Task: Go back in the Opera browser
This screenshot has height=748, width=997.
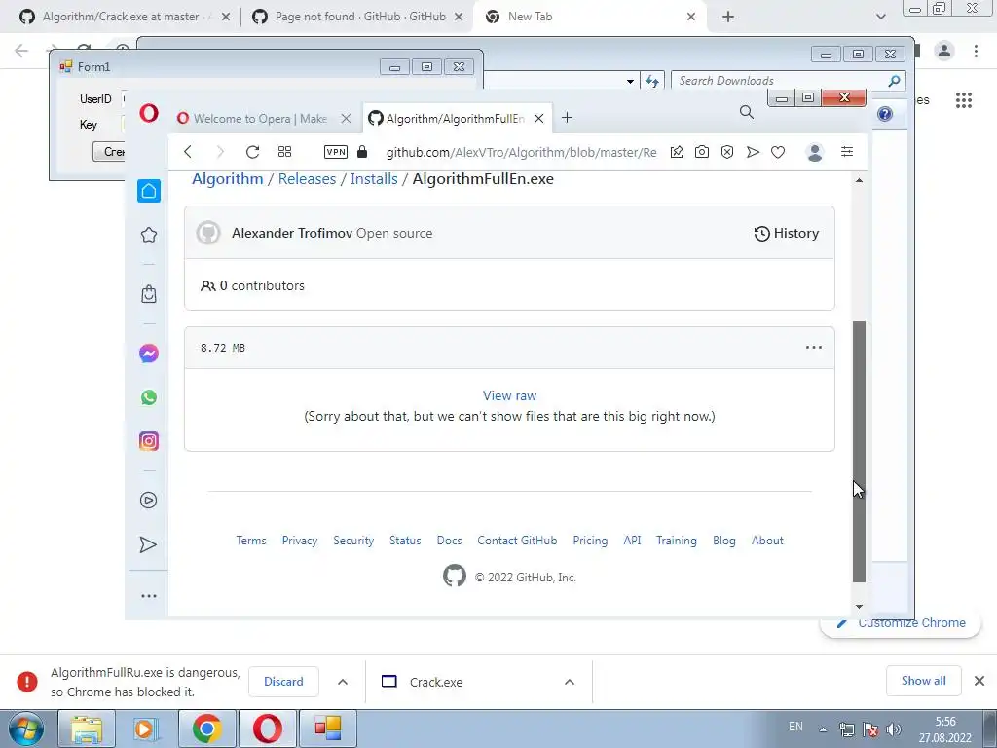Action: point(188,152)
